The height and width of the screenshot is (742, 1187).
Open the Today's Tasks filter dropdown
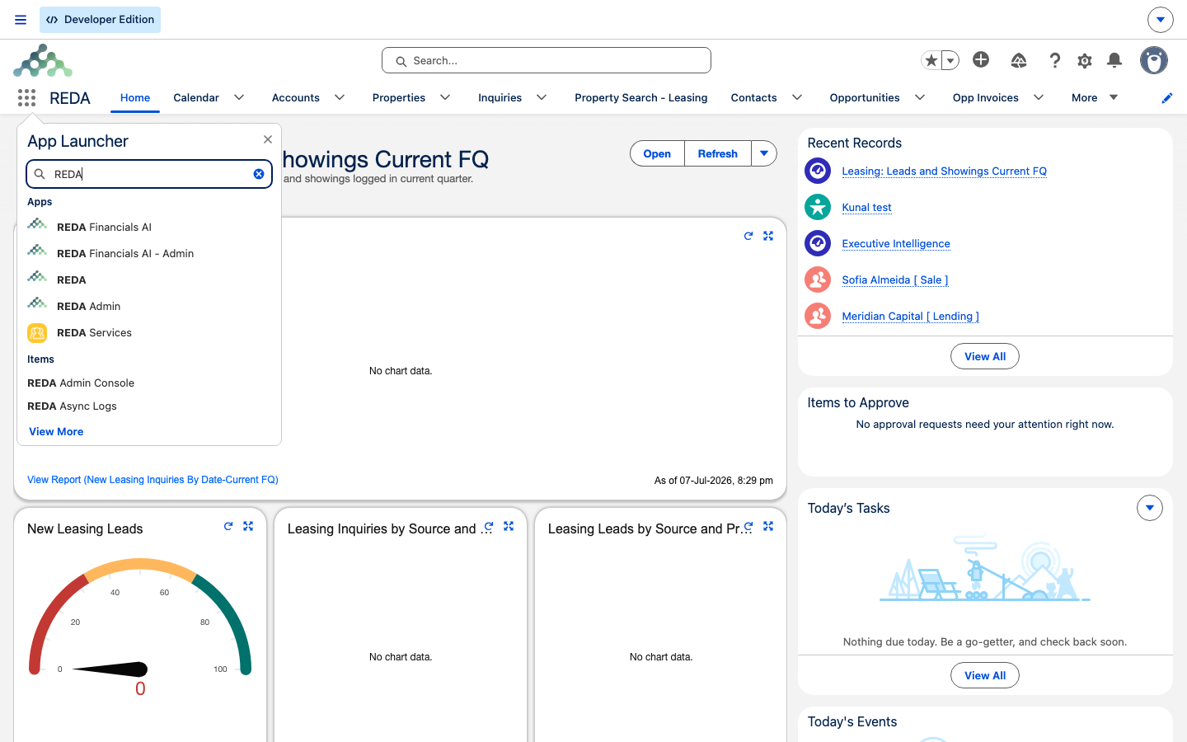[x=1150, y=508]
